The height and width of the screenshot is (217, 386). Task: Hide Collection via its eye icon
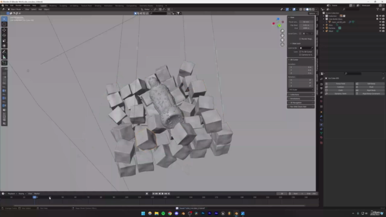380,16
